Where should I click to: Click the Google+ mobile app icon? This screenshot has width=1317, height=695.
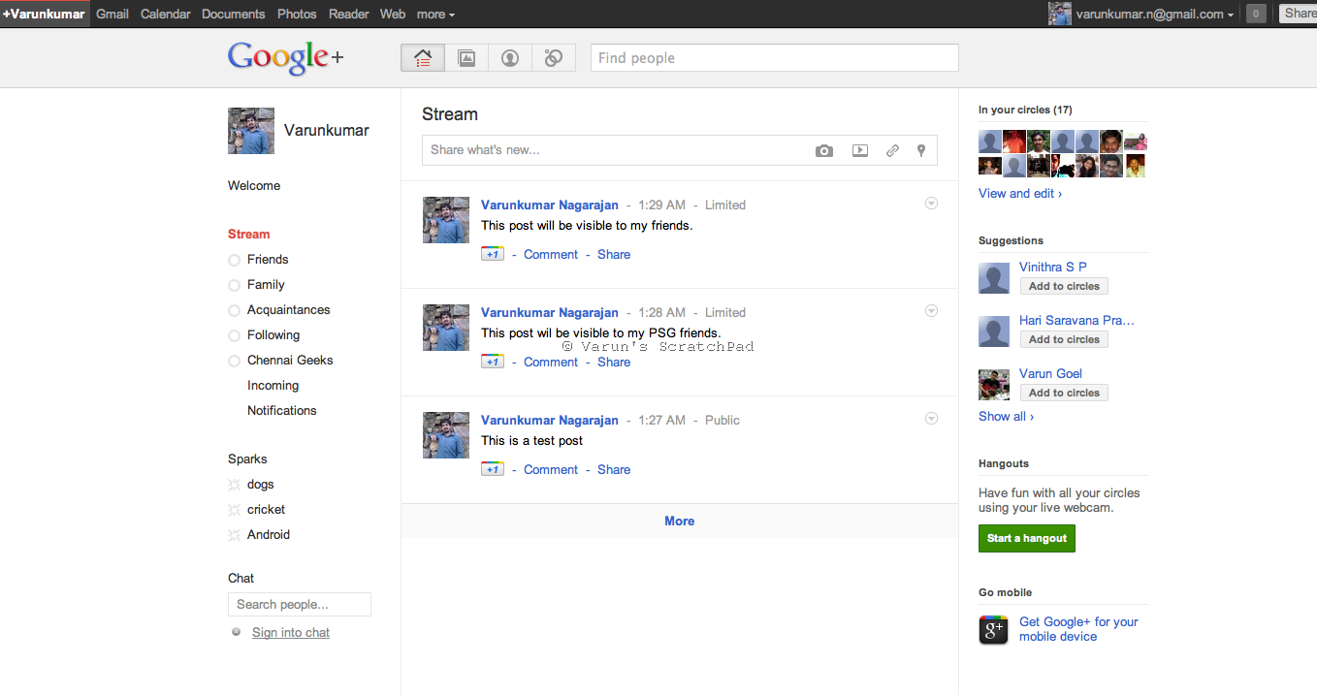(x=994, y=630)
